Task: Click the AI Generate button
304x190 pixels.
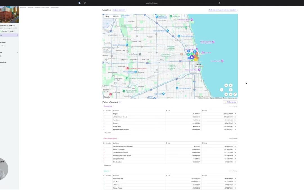Action: (x=230, y=102)
